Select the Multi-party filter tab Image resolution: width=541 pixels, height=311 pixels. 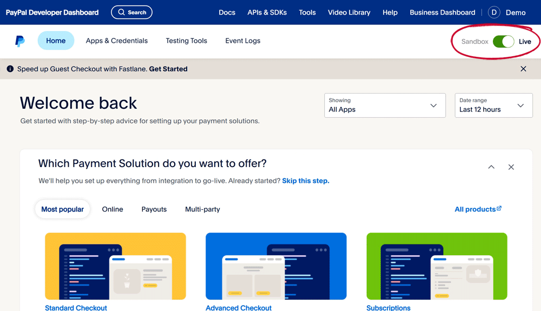click(202, 209)
